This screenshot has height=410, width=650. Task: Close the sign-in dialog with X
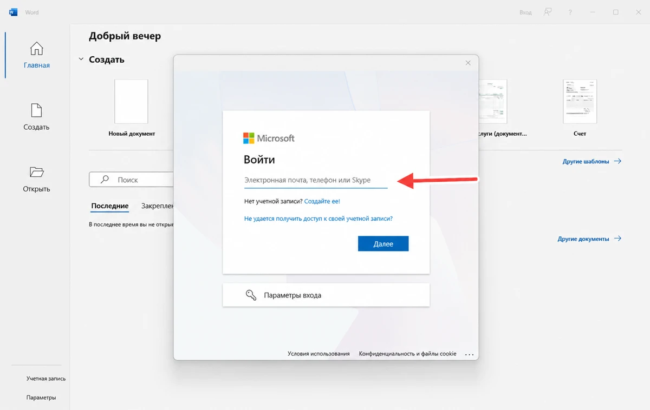[468, 63]
